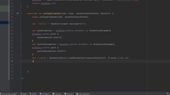Click the eyeAnimation variable declaration
Screen dimensions: 170x95
tap(45, 31)
